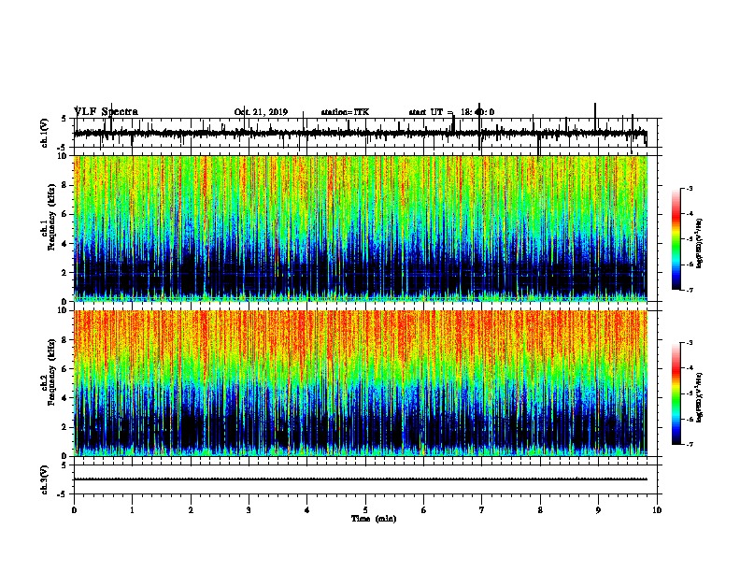Click the ch.2 spectrogram's 6 kHz tick label
The width and height of the screenshot is (740, 572).
(64, 368)
